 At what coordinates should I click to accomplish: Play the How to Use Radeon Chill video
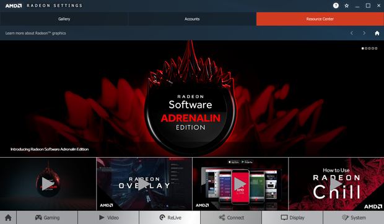[x=336, y=184]
